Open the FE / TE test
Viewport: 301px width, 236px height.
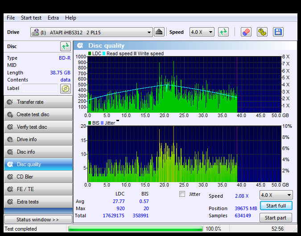[38, 189]
